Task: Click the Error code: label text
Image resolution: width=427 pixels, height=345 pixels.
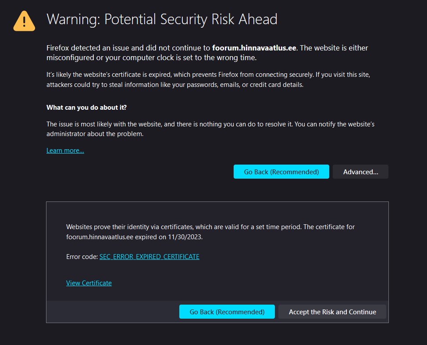Action: tap(82, 257)
